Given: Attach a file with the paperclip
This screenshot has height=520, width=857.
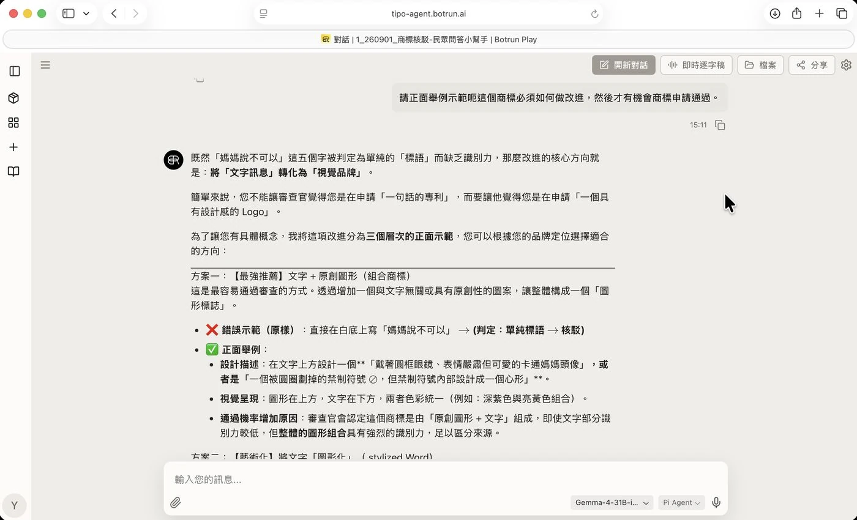Looking at the screenshot, I should point(176,503).
